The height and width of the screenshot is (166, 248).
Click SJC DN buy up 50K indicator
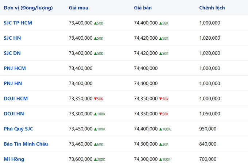point(98,54)
